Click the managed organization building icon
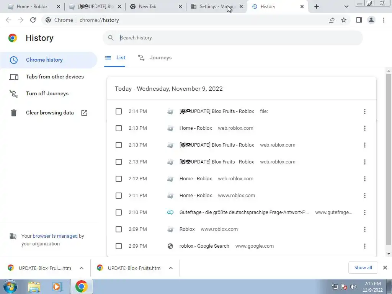 pyautogui.click(x=13, y=236)
